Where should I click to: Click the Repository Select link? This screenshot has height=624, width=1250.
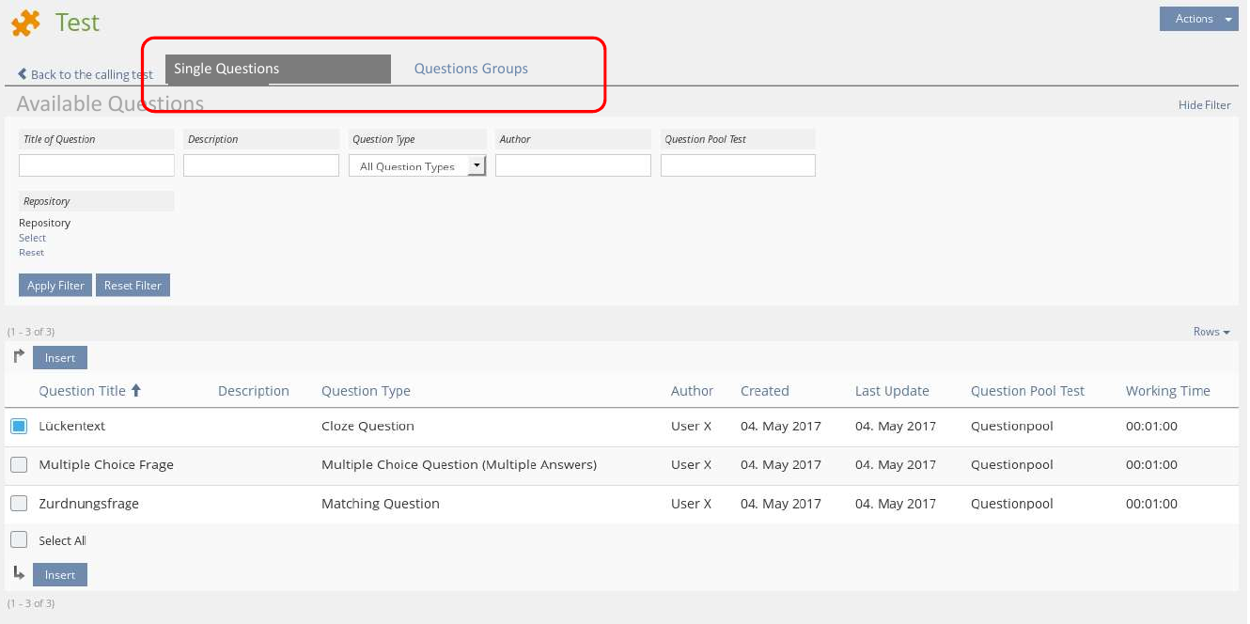coord(32,238)
